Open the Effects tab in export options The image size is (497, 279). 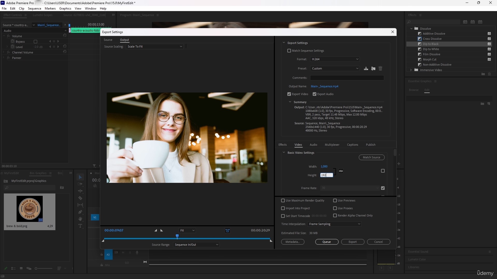coord(282,145)
